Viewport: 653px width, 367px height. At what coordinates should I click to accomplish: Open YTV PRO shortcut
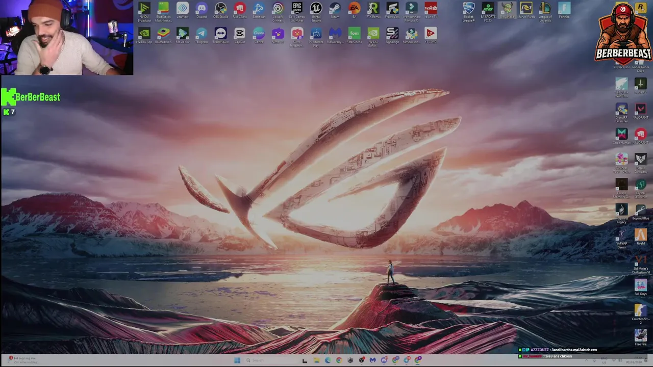pyautogui.click(x=431, y=35)
